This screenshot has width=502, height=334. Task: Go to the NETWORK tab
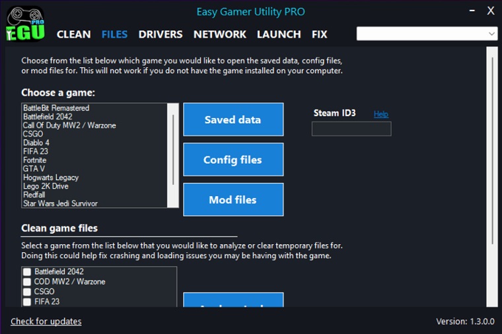219,34
